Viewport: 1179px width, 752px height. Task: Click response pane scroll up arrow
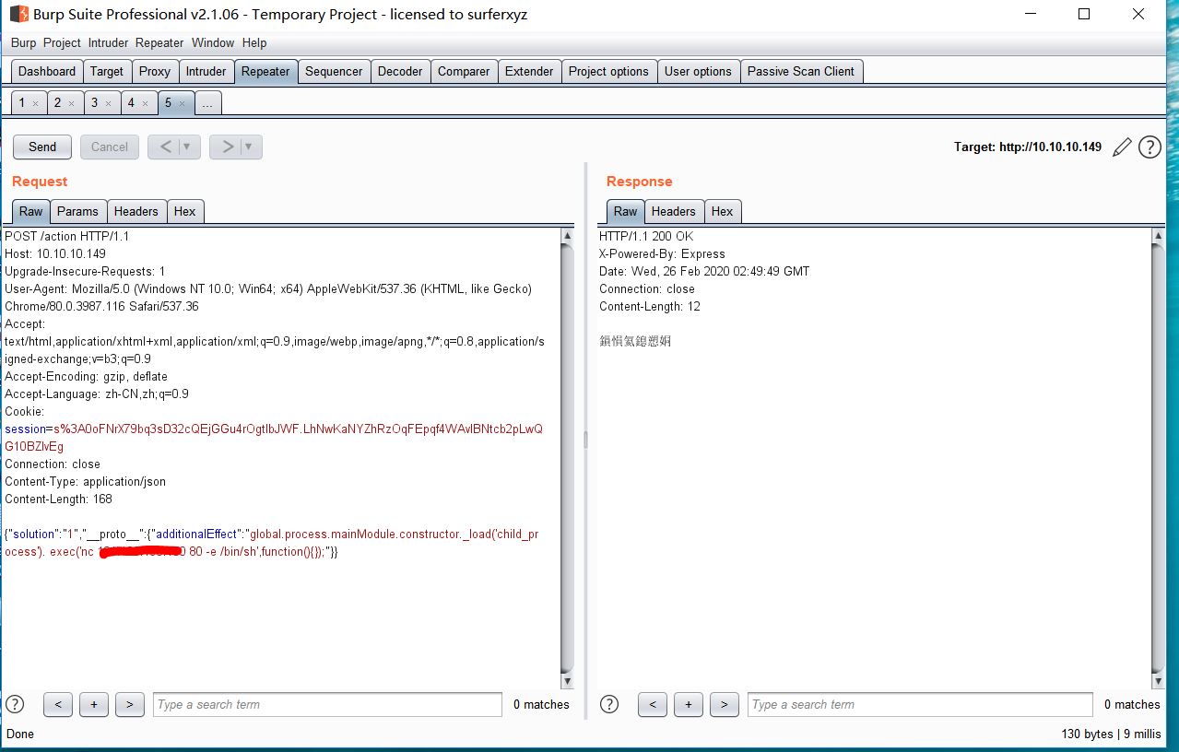click(1159, 237)
